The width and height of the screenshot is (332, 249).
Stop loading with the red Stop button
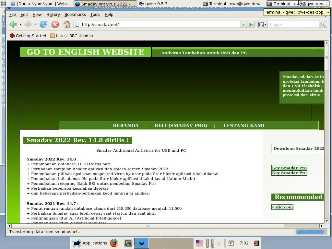pos(55,25)
